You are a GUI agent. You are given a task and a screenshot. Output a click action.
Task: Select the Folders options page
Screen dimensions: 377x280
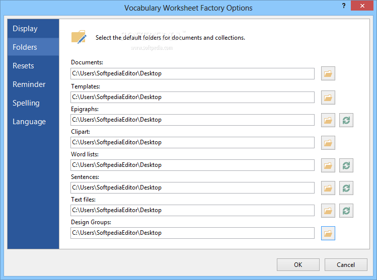(33, 47)
